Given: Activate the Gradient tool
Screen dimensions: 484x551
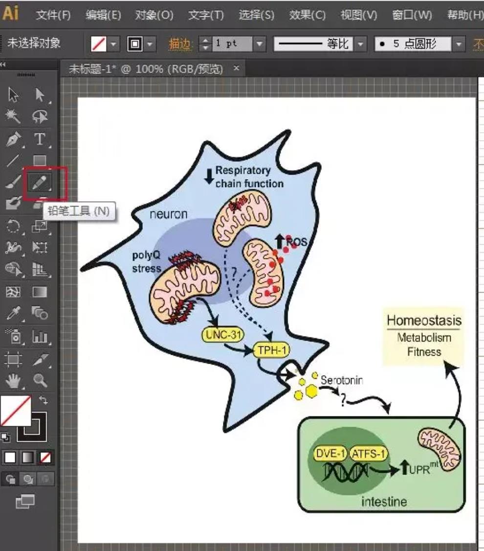Looking at the screenshot, I should [x=40, y=291].
